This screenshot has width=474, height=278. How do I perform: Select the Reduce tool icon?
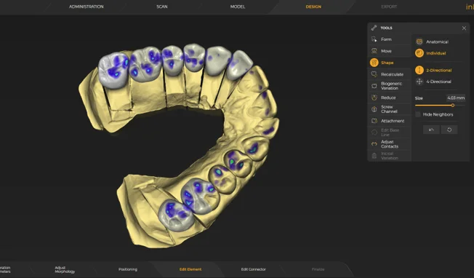pyautogui.click(x=374, y=98)
